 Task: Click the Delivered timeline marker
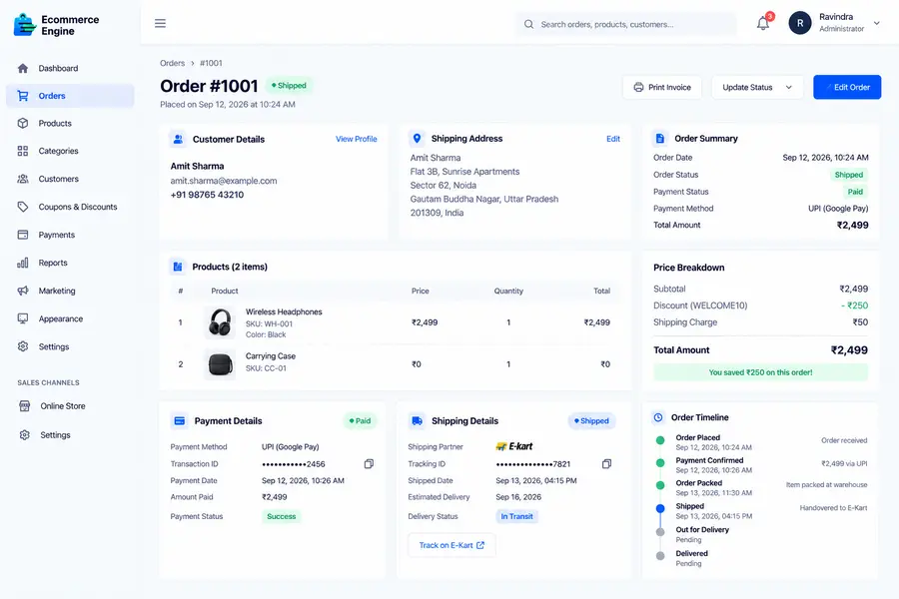660,555
